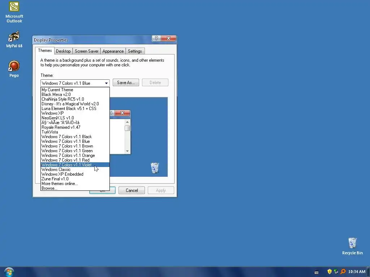Choose Disney It's a Magical World theme
The height and width of the screenshot is (277, 370).
tap(75, 104)
